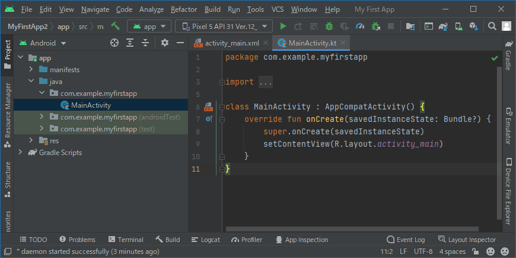Expand the manifests folder
Screen dimensions: 516x258
tap(31, 69)
